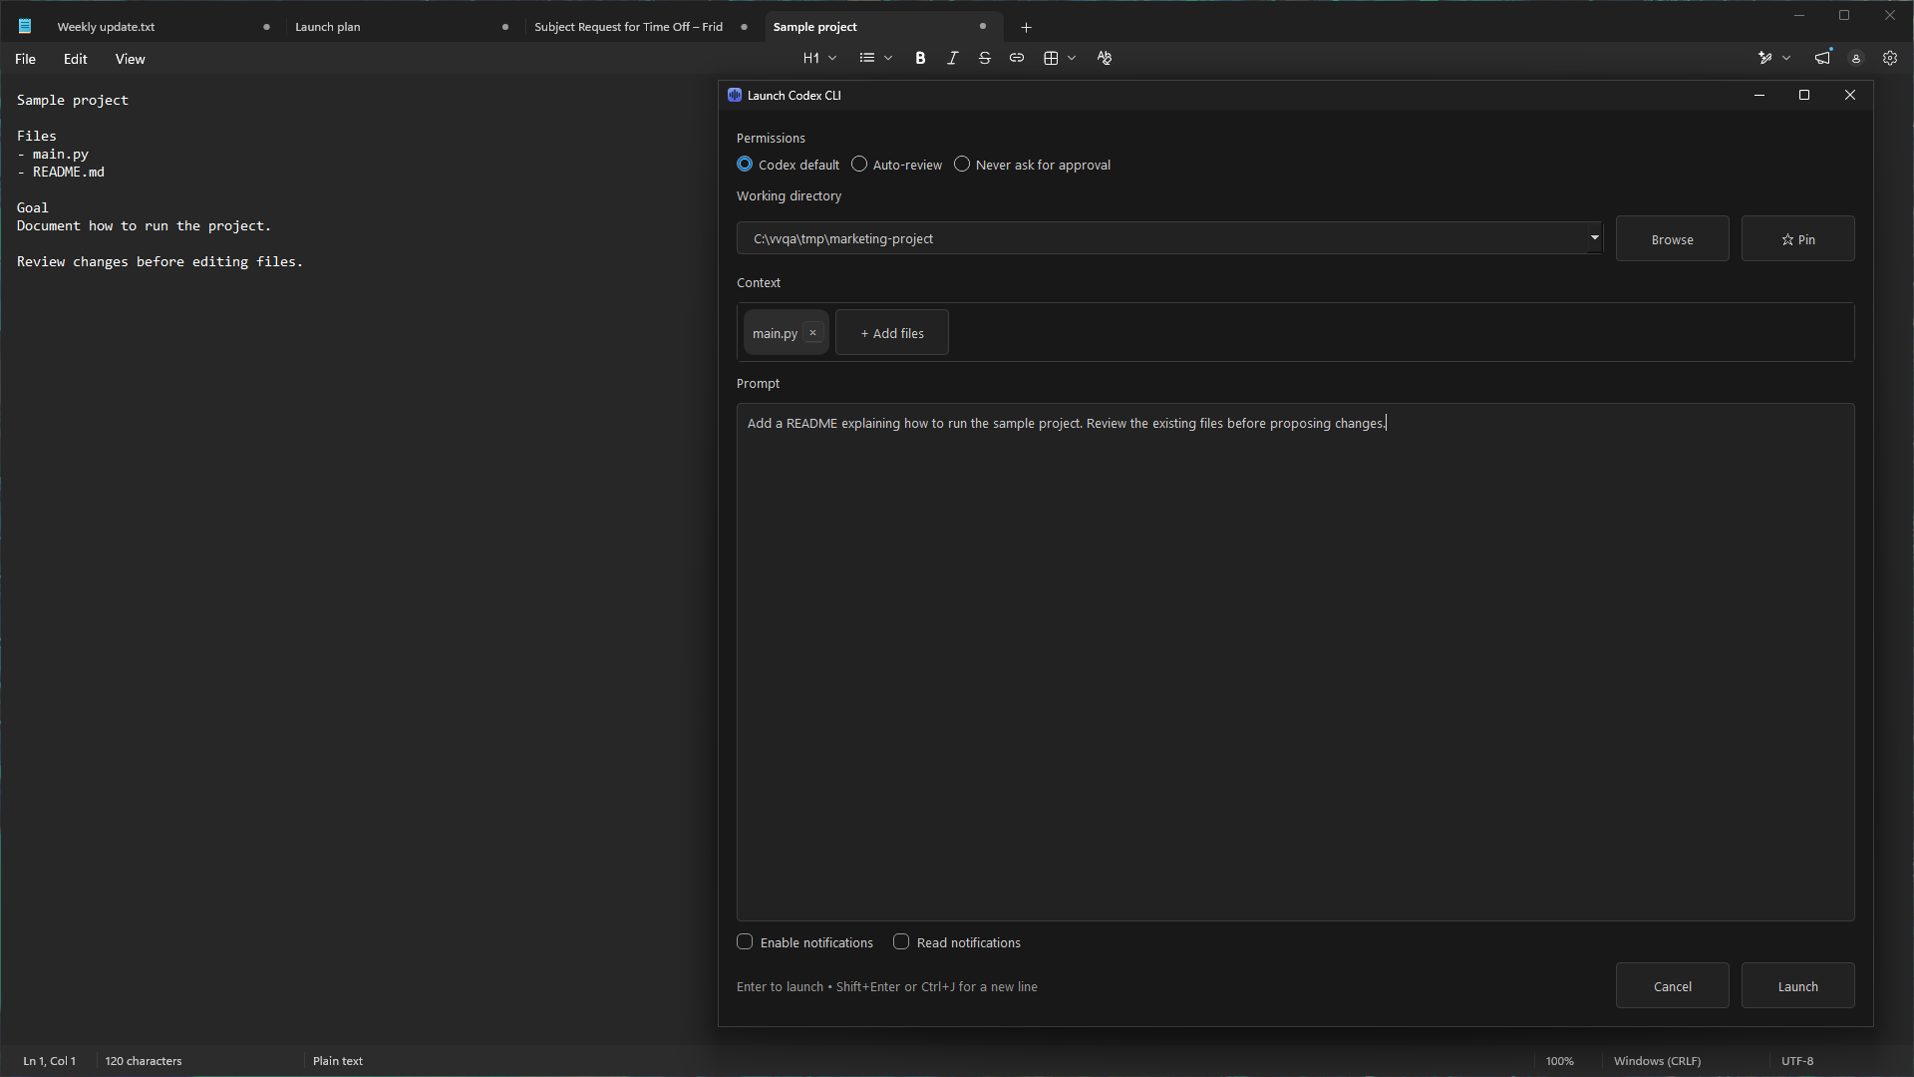
Task: Expand the list style dropdown chevron
Action: 888,59
